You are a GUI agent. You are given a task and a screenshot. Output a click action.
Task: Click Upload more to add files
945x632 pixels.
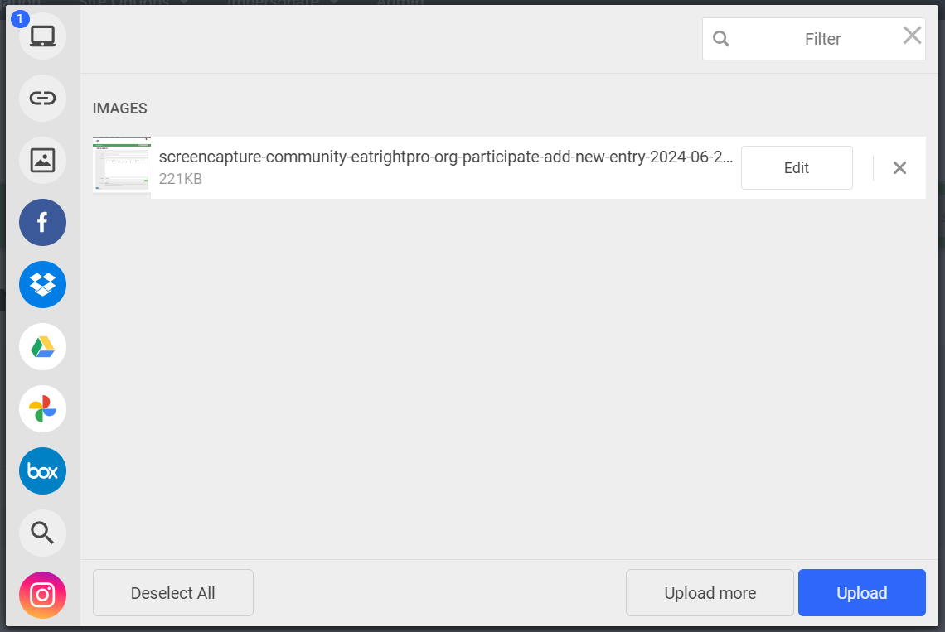point(710,593)
